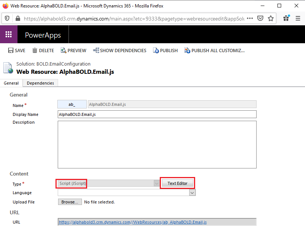
Task: Click 'Web Resource: AlphaBOLD.Email.js' heading
Action: [x=65, y=72]
